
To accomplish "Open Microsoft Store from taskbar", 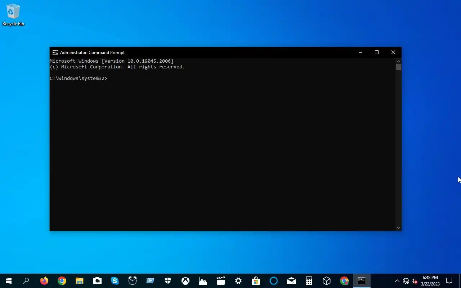I will click(x=256, y=281).
